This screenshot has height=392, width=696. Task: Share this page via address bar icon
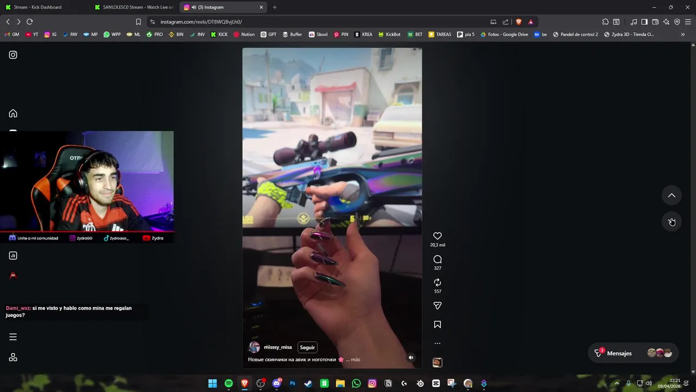tap(506, 22)
